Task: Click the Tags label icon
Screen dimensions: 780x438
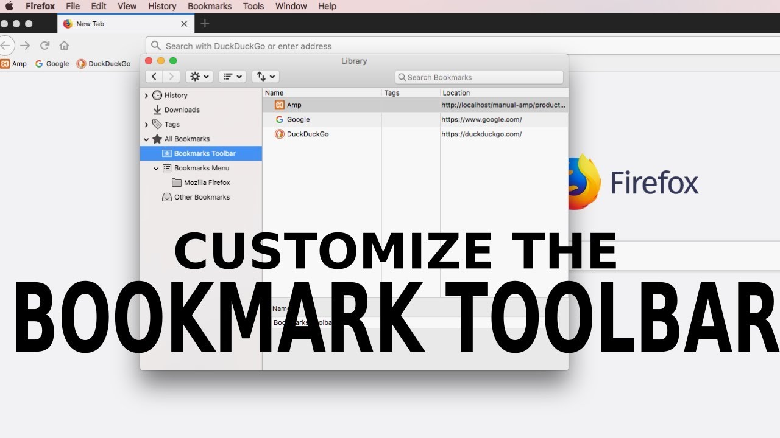Action: pyautogui.click(x=157, y=125)
